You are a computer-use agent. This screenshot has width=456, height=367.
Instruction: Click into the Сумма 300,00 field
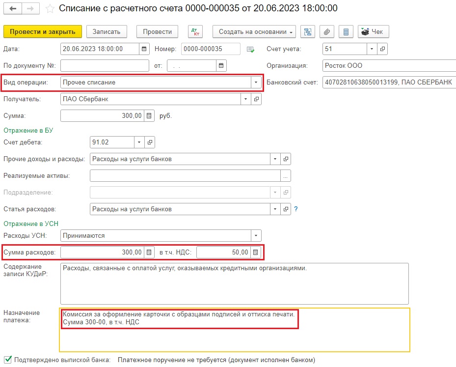[103, 115]
